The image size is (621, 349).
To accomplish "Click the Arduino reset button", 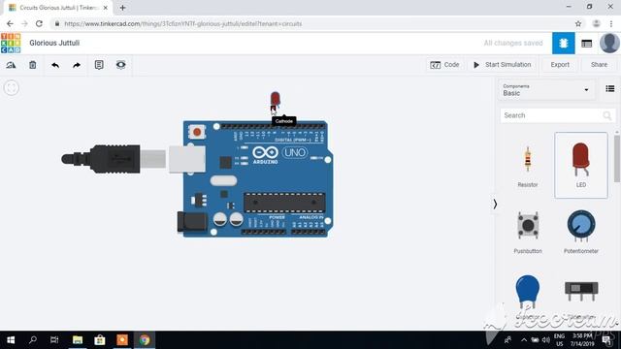I will (x=197, y=132).
